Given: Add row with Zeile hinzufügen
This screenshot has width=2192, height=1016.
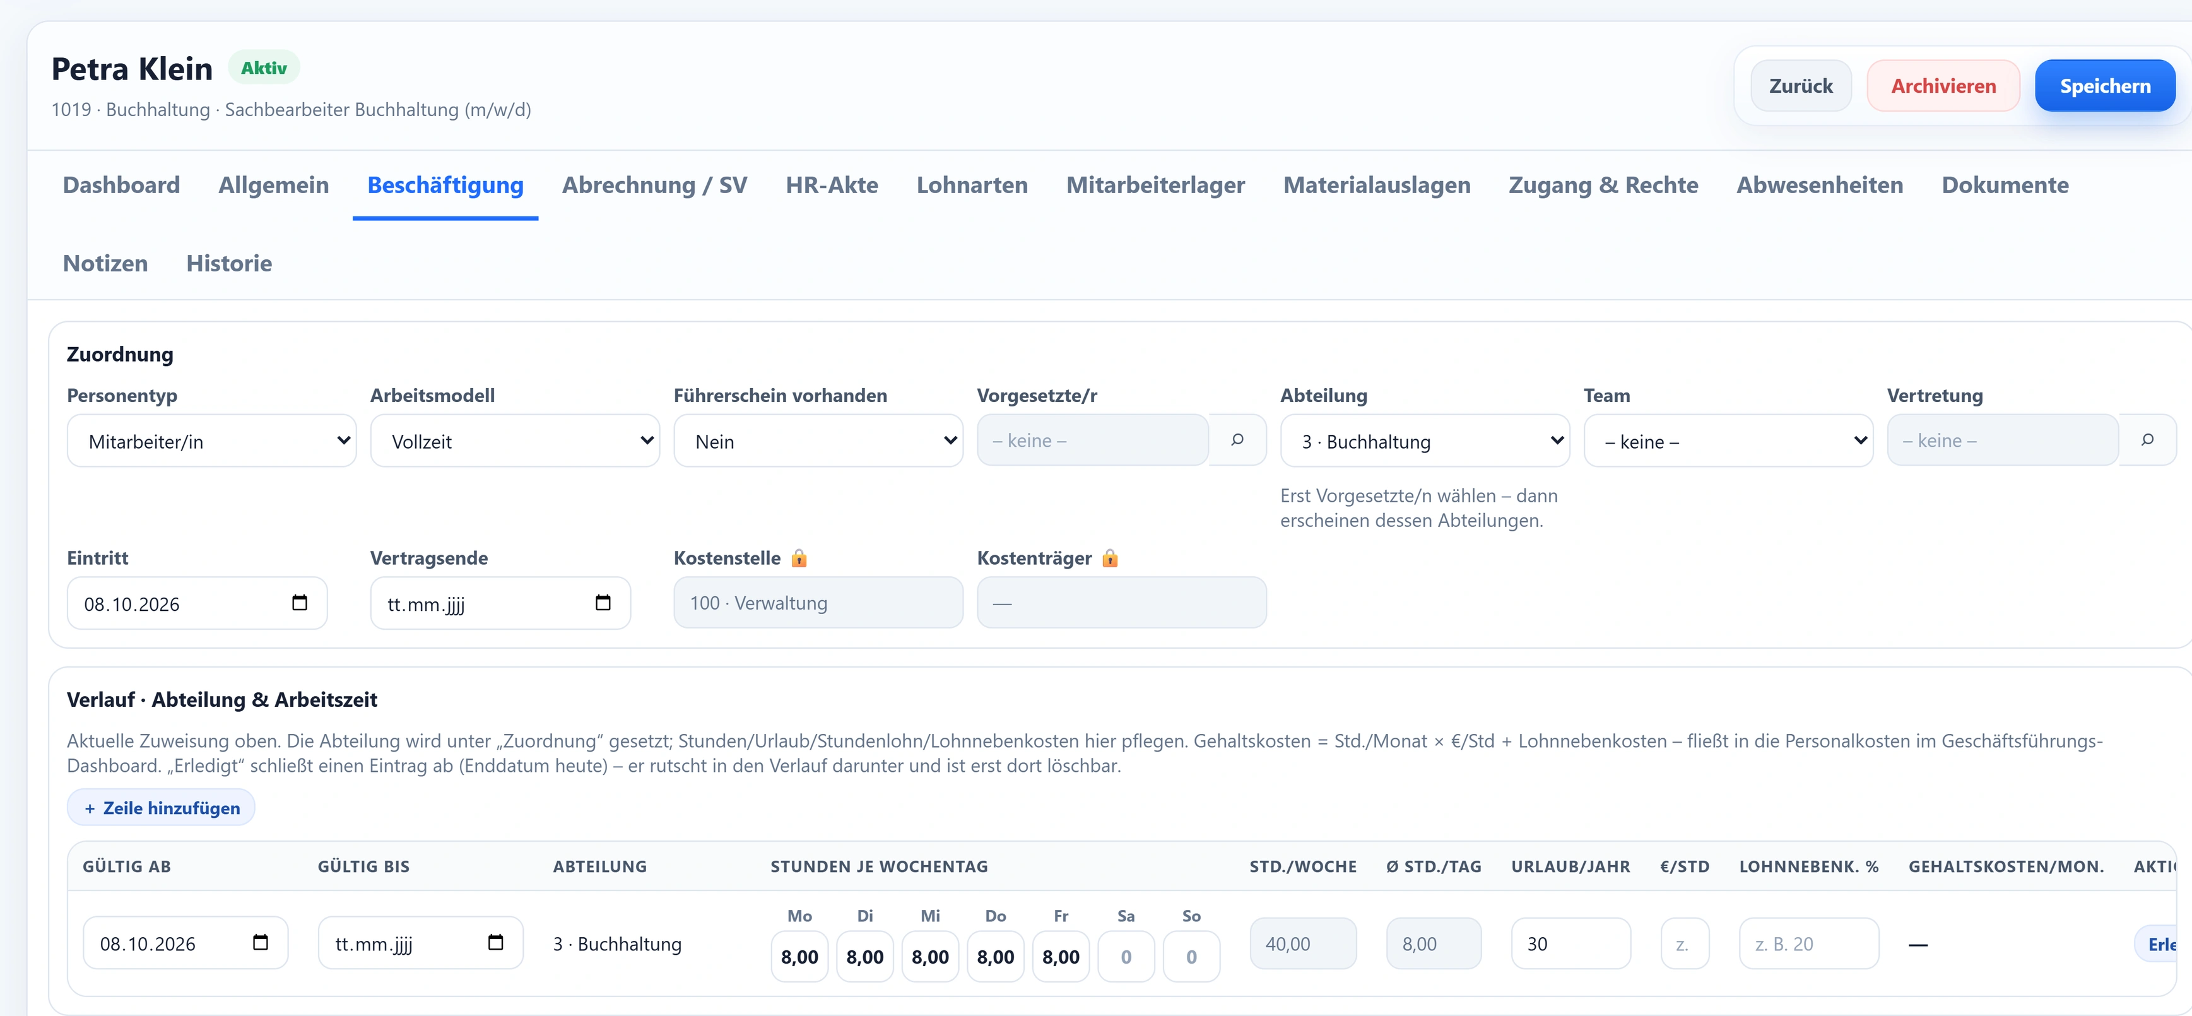Looking at the screenshot, I should click(x=162, y=808).
